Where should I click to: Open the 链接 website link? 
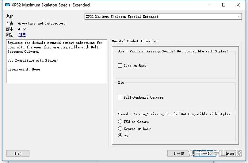tap(22, 35)
